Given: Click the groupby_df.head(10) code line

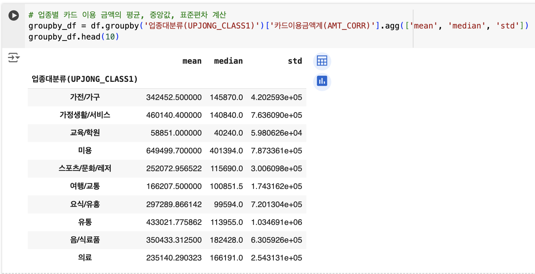Looking at the screenshot, I should click(74, 37).
